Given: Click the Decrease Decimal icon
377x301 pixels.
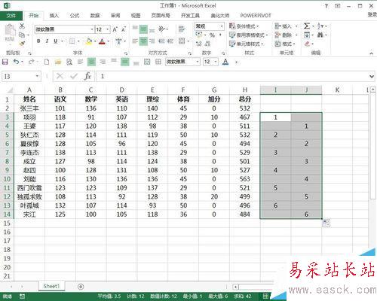Looking at the screenshot, I should (x=207, y=44).
